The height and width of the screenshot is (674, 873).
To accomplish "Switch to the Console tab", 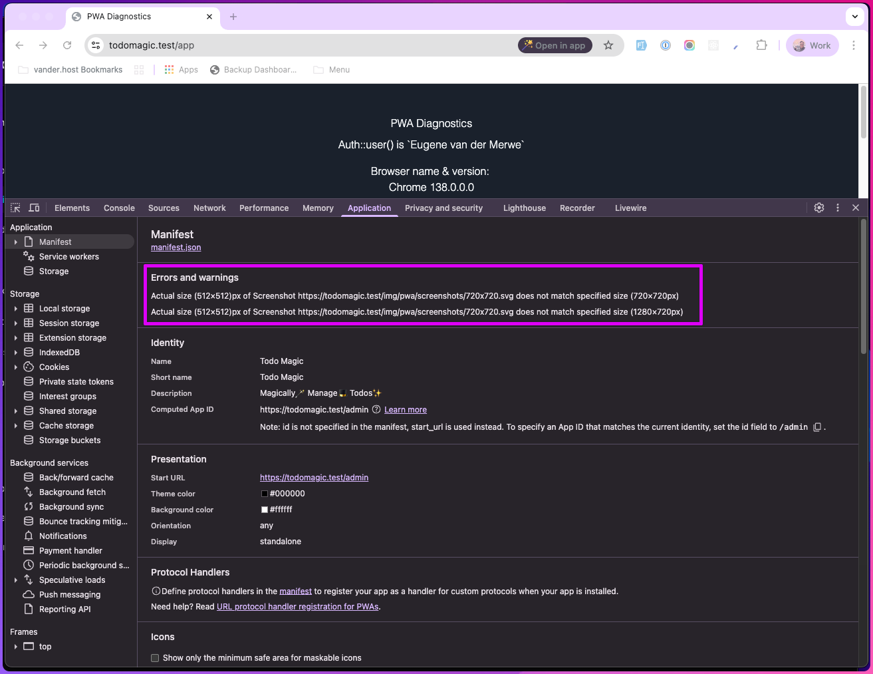I will tap(119, 208).
